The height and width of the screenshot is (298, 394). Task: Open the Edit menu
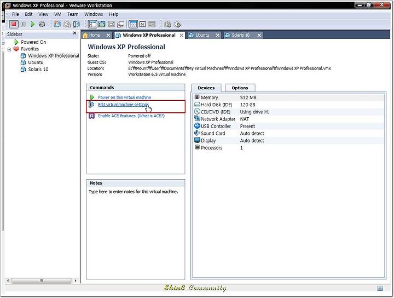(x=28, y=14)
